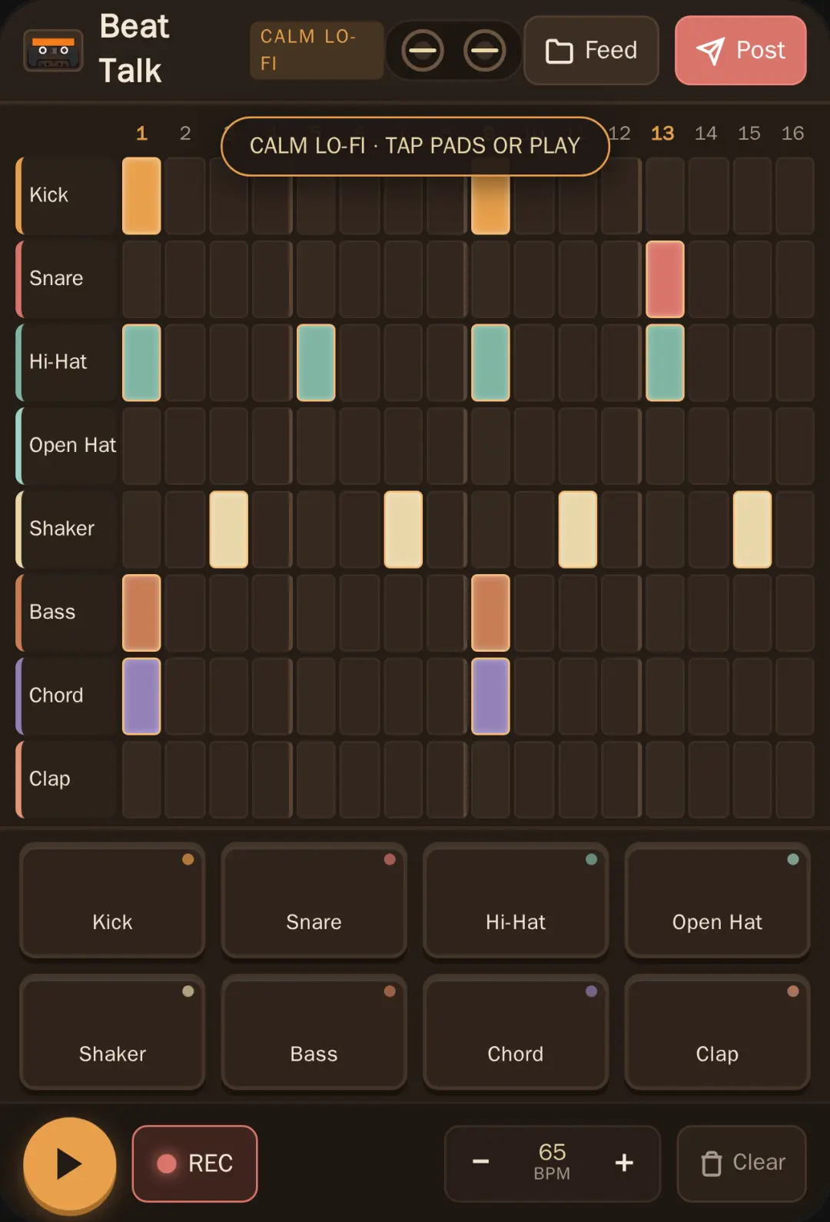Select the Hi-Hat track label
Image resolution: width=830 pixels, height=1222 pixels.
coord(67,363)
